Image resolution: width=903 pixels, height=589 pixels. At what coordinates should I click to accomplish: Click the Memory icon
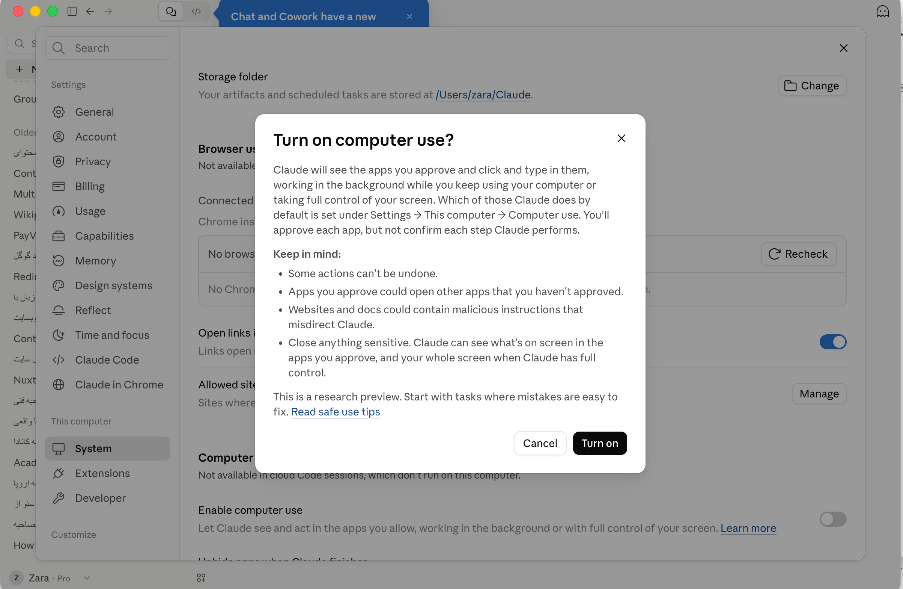click(59, 261)
